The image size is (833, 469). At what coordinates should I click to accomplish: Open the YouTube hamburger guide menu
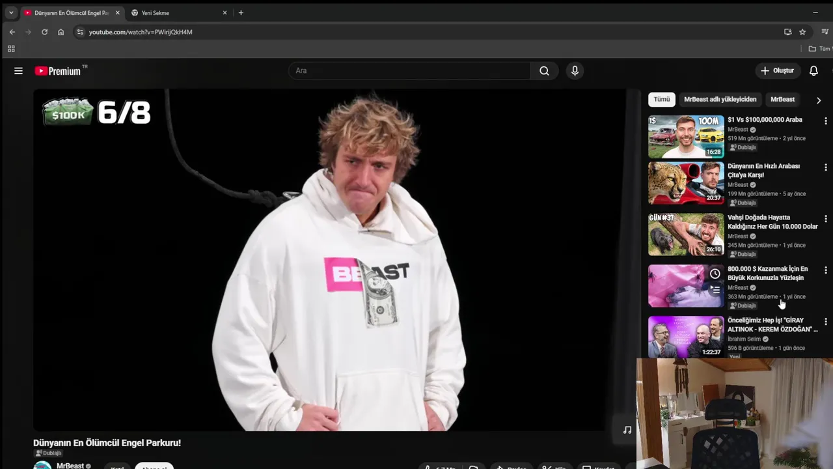[18, 71]
